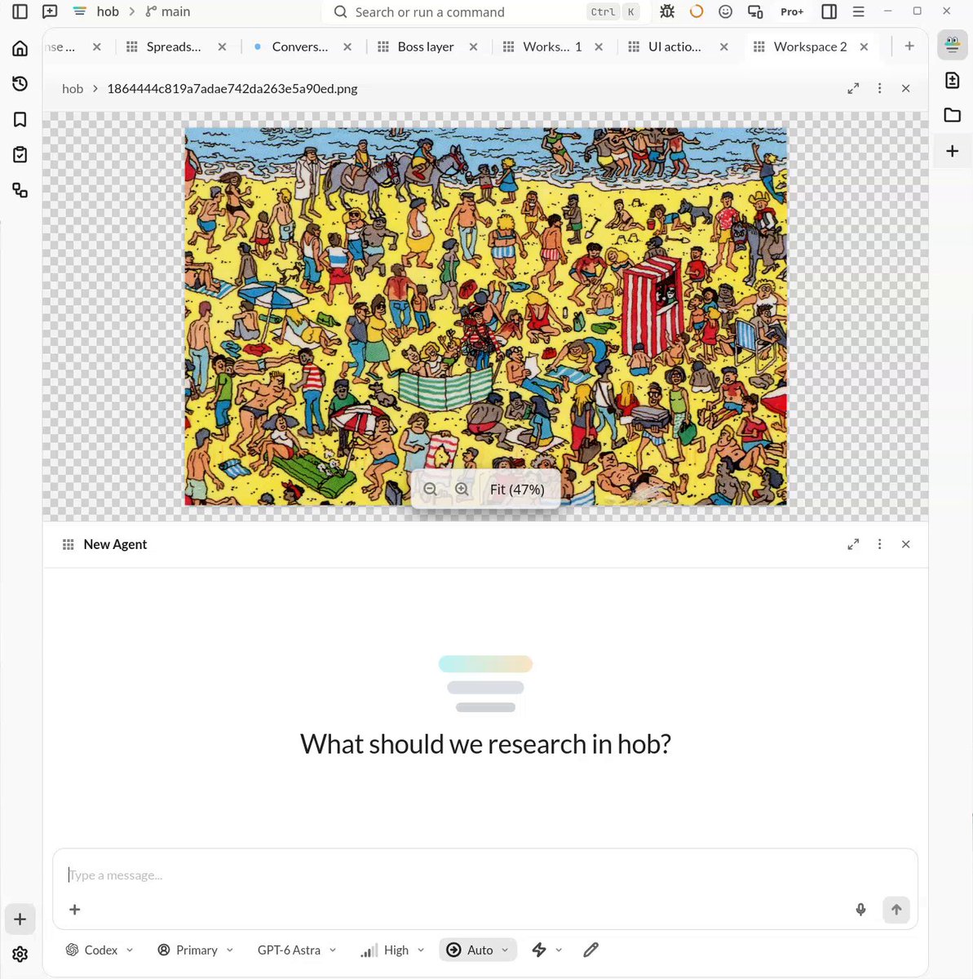Open the clipboard checklist icon in left sidebar
This screenshot has width=973, height=979.
(x=20, y=154)
